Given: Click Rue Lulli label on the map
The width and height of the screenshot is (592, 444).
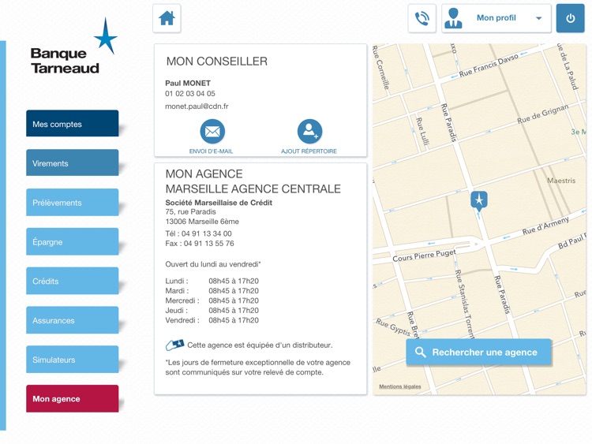Looking at the screenshot, I should [422, 131].
